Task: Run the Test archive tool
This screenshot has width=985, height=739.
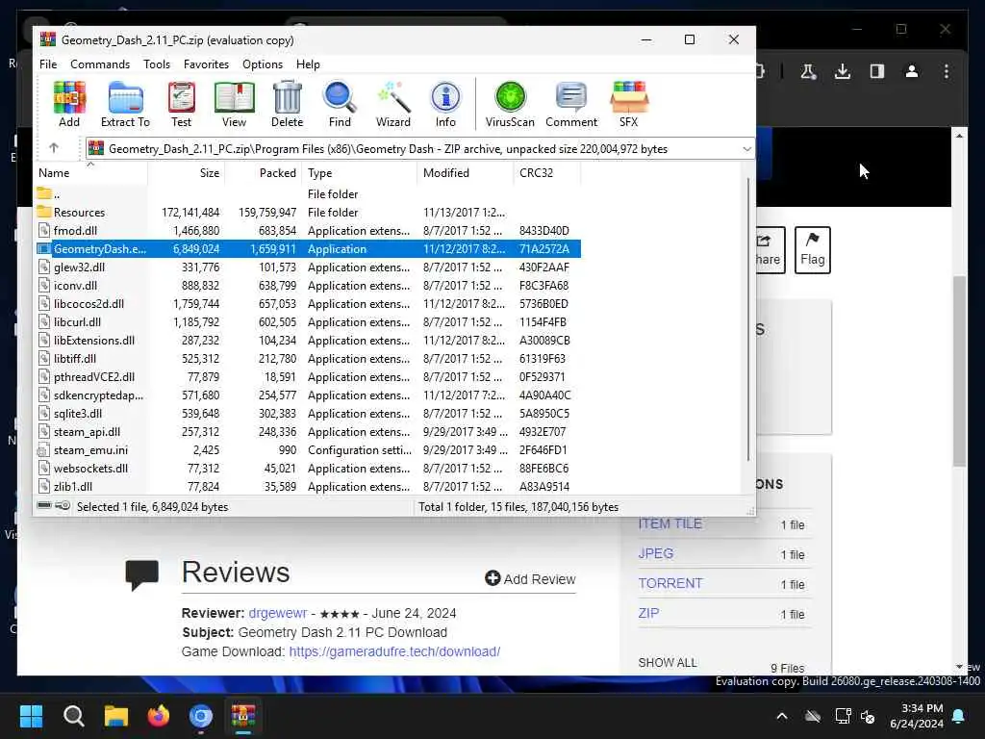Action: point(181,104)
